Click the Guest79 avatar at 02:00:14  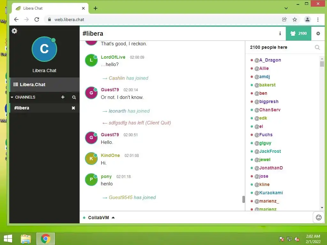pyautogui.click(x=91, y=93)
